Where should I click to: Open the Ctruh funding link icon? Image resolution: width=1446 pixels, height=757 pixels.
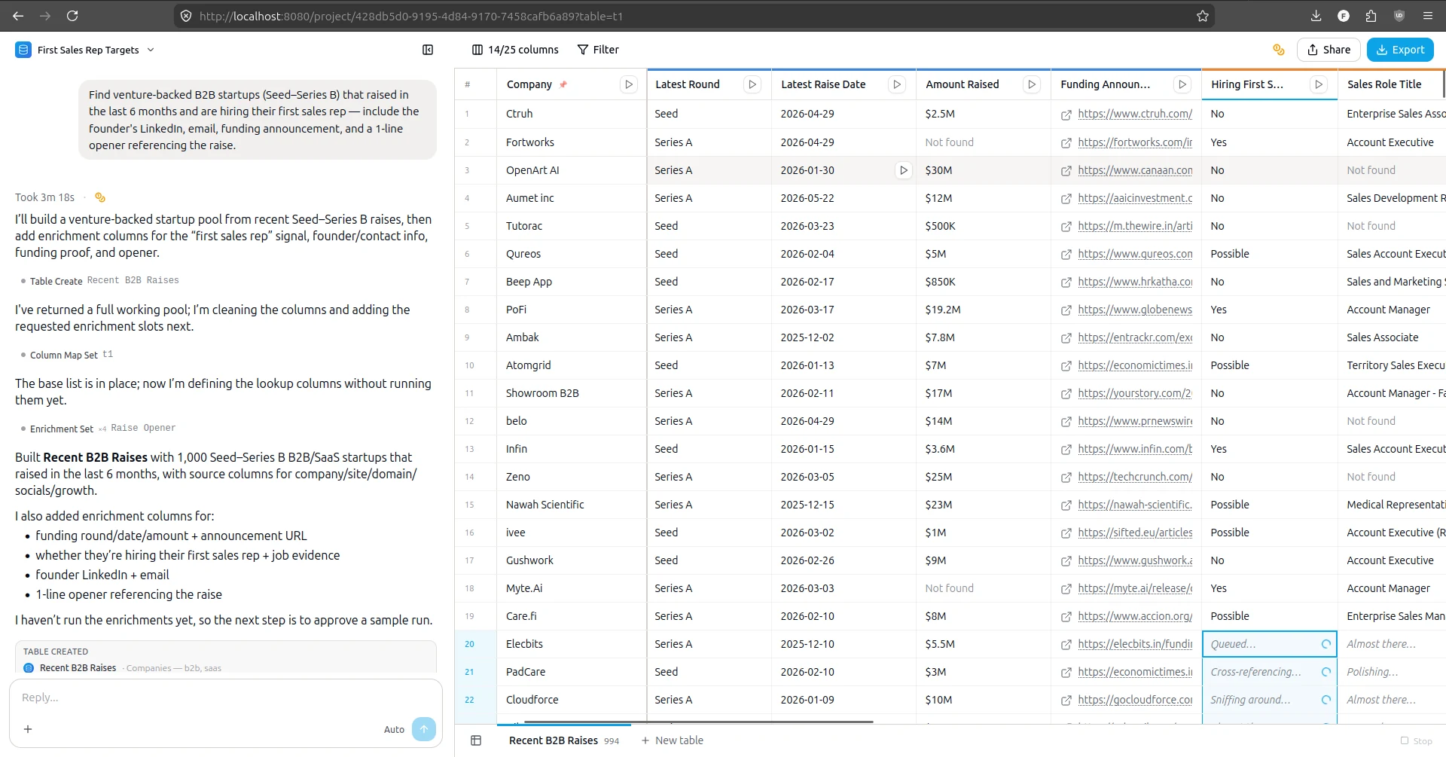1066,114
